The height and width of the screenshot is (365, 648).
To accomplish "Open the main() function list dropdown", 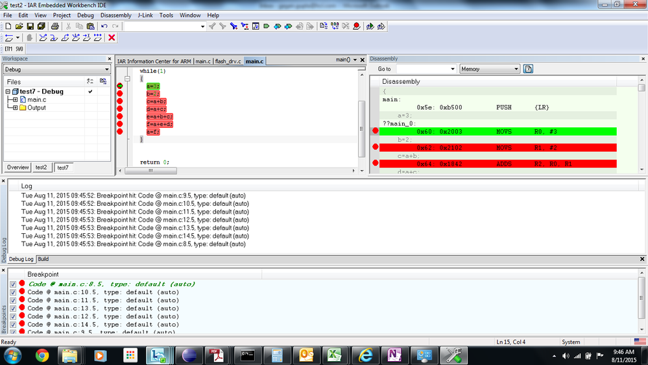I will (355, 60).
